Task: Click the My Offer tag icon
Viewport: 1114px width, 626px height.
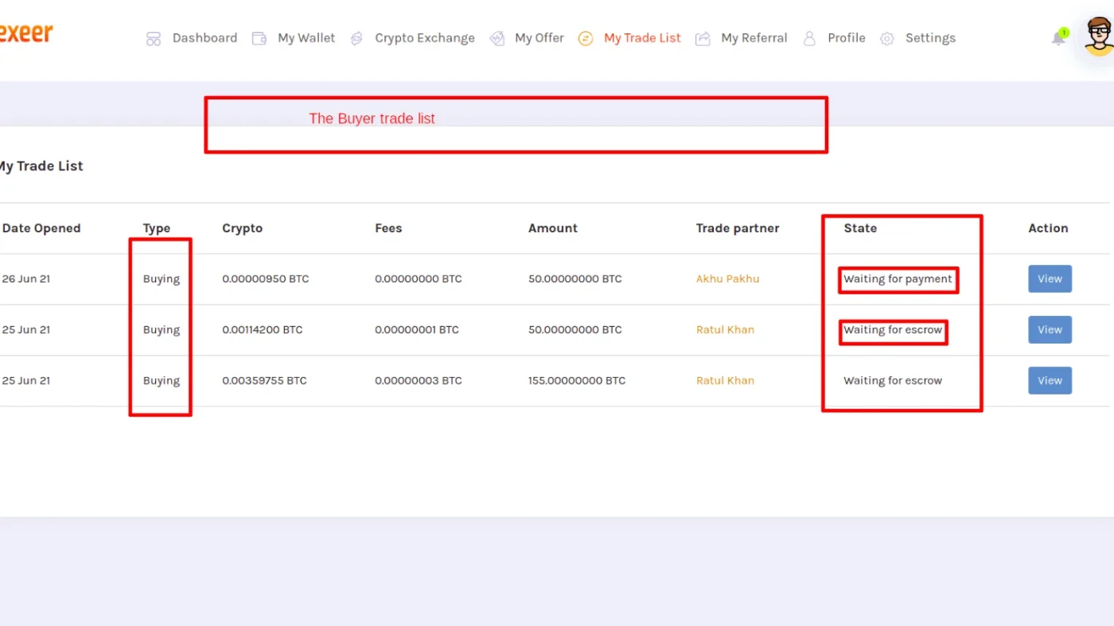Action: coord(497,38)
